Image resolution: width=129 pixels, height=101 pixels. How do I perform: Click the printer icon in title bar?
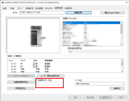click(3, 2)
